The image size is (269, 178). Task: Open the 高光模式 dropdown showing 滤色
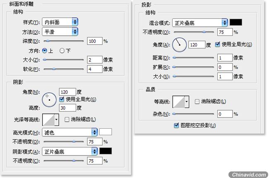coord(70,132)
